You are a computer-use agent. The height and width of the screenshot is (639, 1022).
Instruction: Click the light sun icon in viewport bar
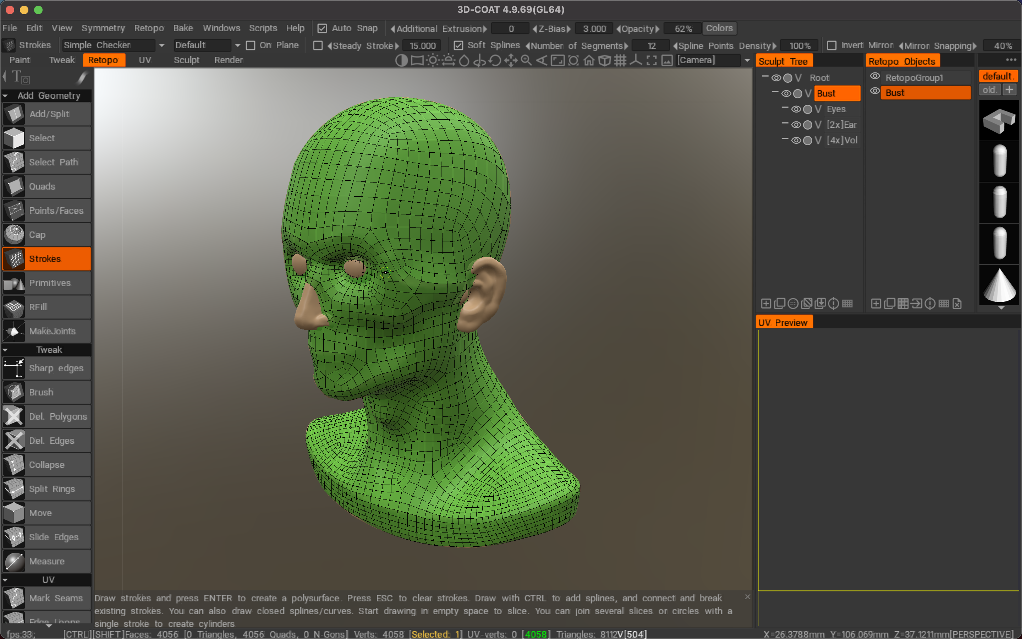433,60
